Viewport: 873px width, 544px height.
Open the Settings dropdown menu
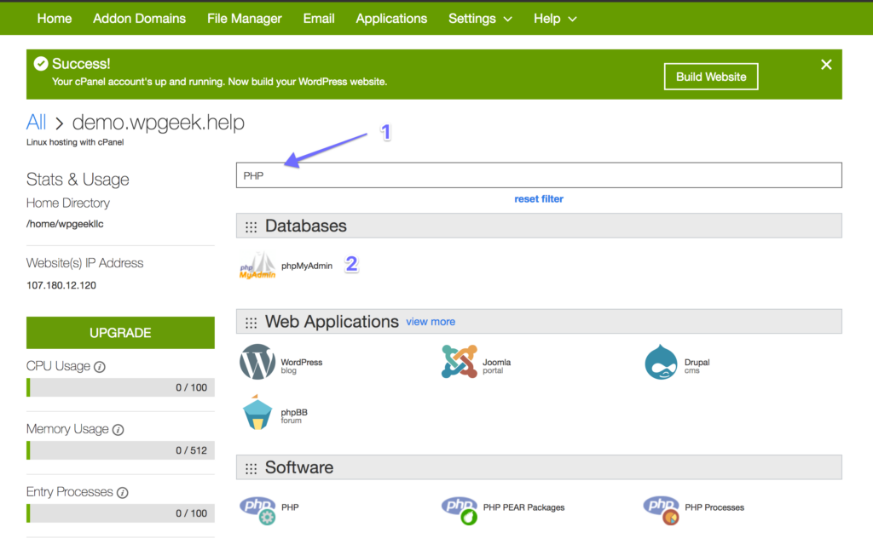[x=480, y=19]
